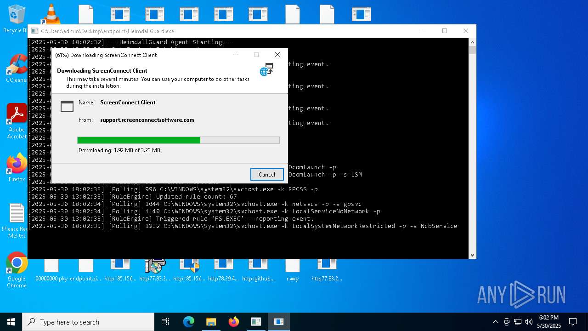The width and height of the screenshot is (588, 331).
Task: Click 'HeimdallGuard Agent Starting' console line
Action: tap(131, 42)
